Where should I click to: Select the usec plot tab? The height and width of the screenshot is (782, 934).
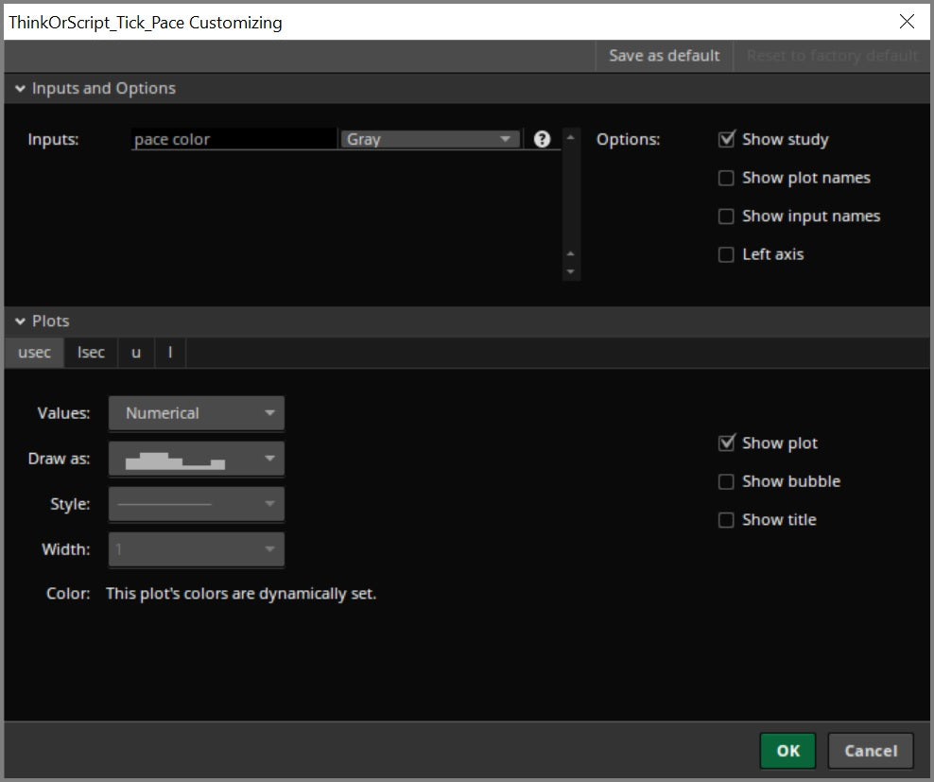click(34, 353)
